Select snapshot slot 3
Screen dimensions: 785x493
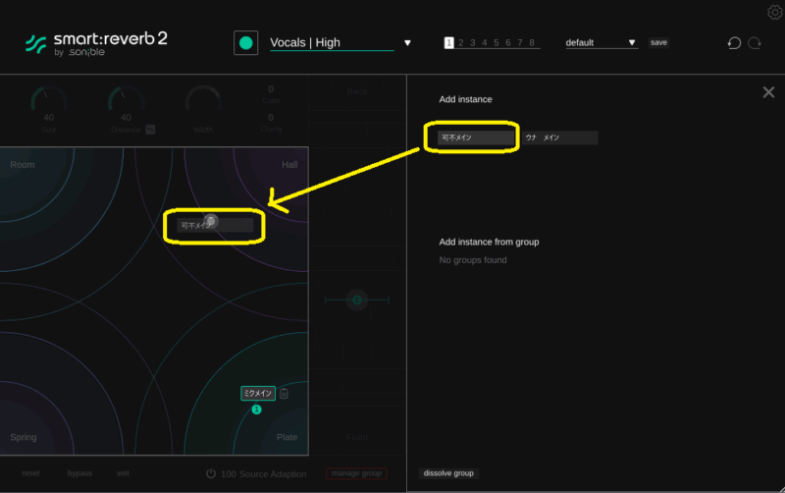(x=473, y=43)
